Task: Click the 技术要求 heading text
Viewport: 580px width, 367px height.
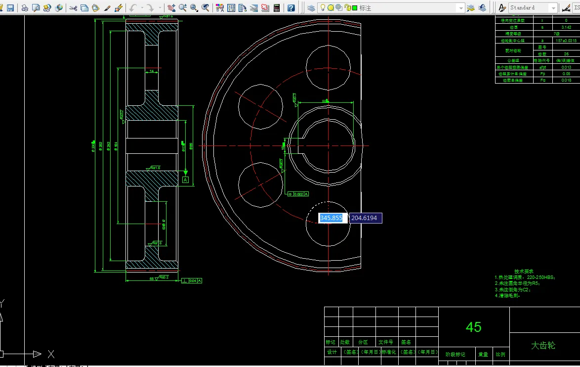Action: point(524,271)
